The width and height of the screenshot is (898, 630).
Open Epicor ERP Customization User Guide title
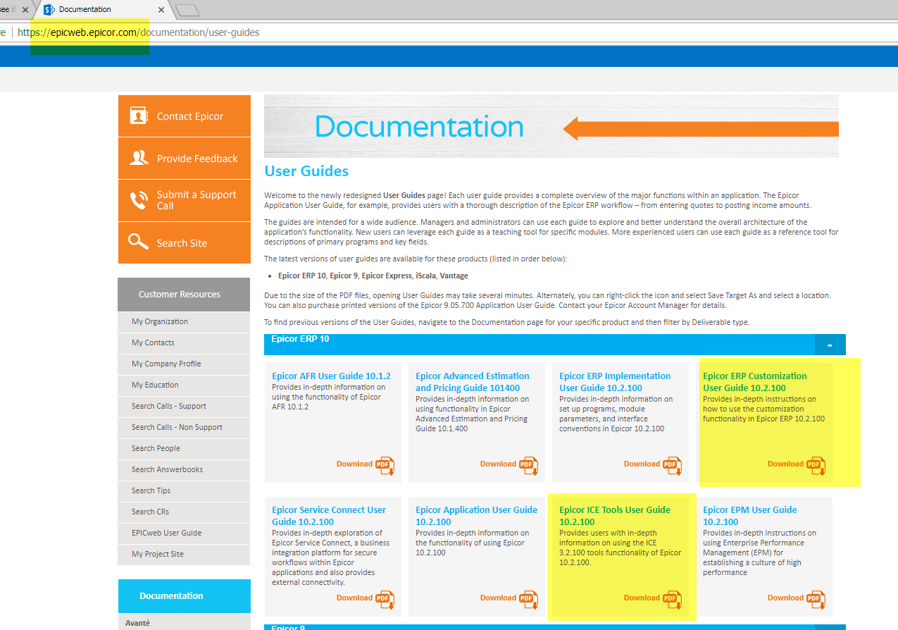pyautogui.click(x=755, y=382)
